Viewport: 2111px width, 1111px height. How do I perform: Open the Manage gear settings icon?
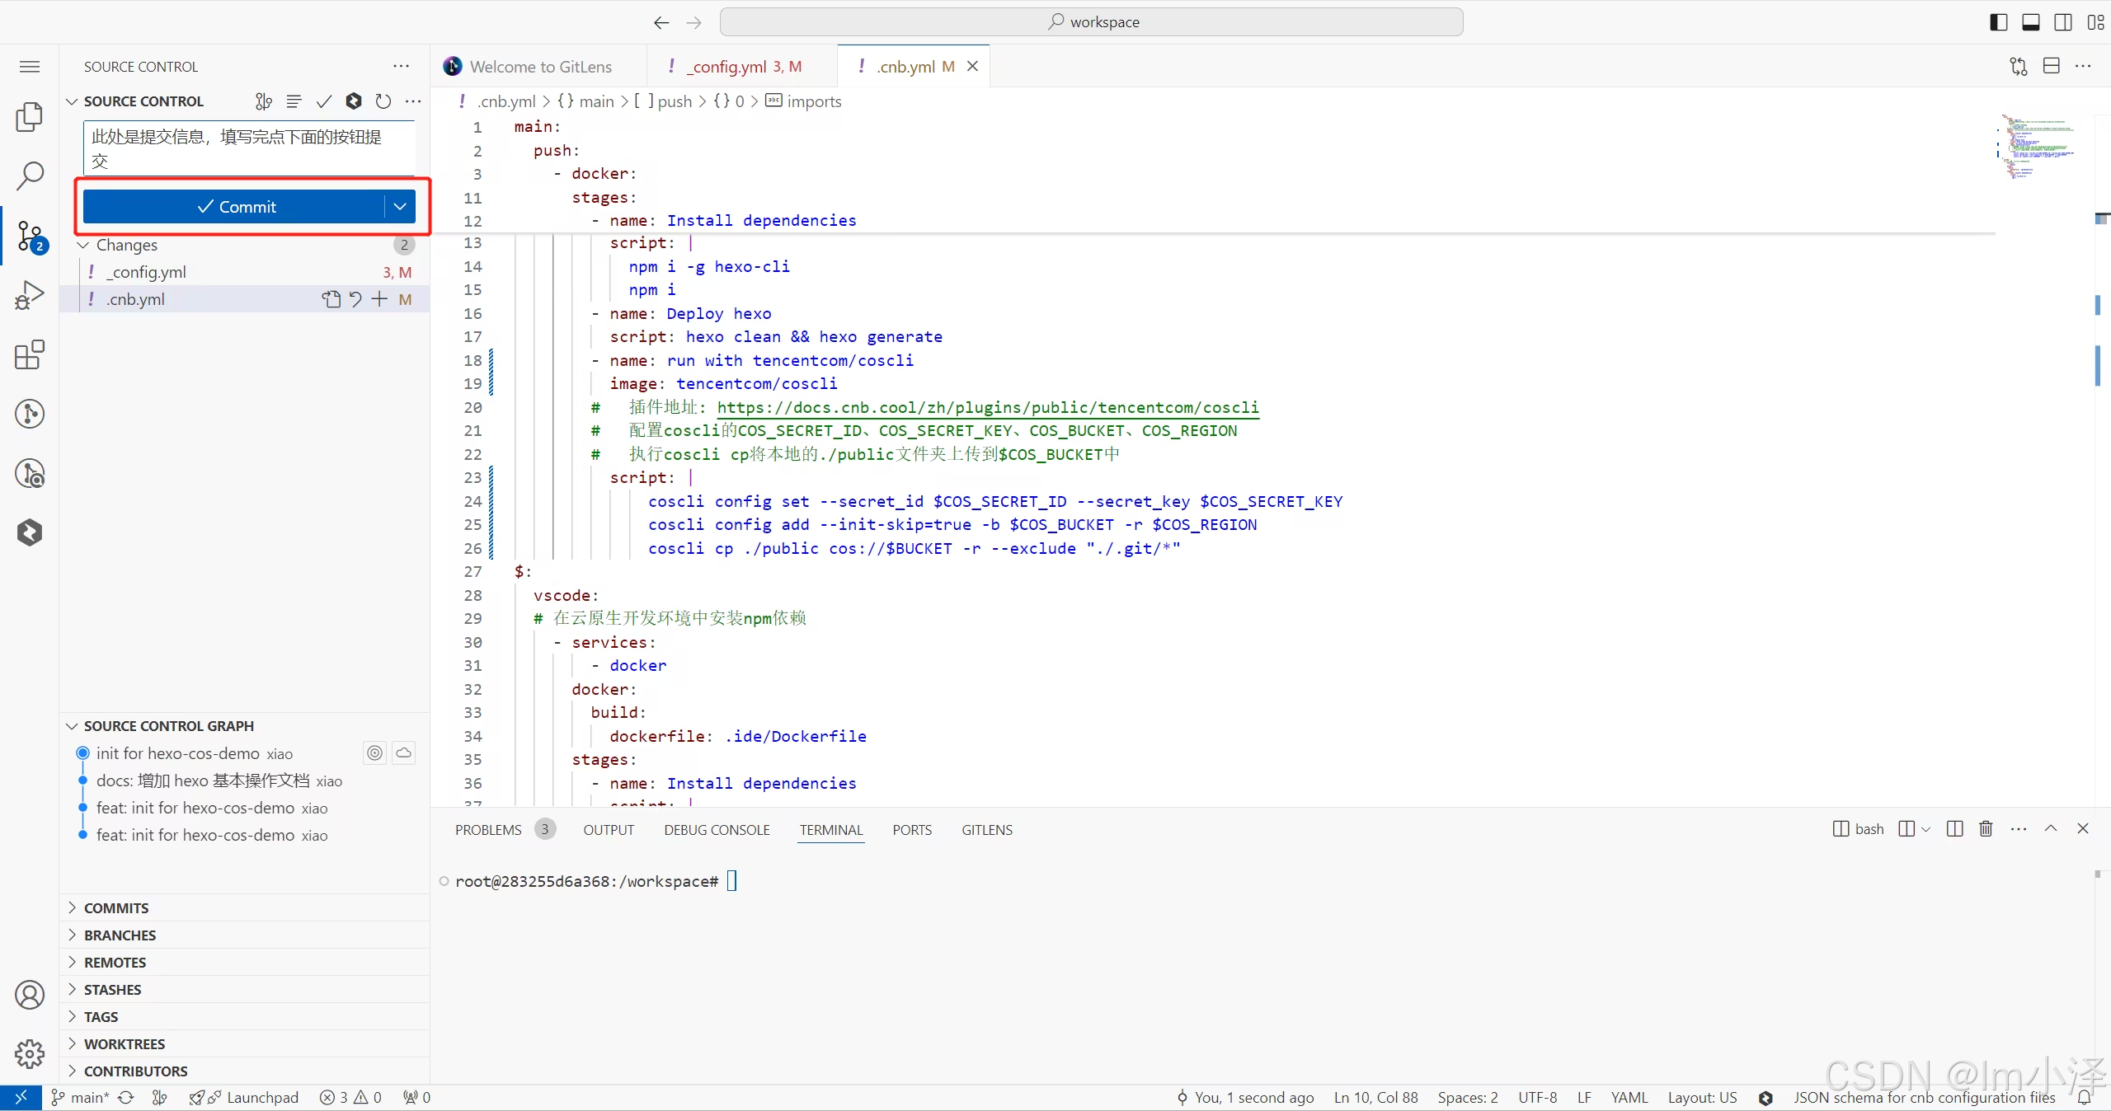pyautogui.click(x=30, y=1053)
